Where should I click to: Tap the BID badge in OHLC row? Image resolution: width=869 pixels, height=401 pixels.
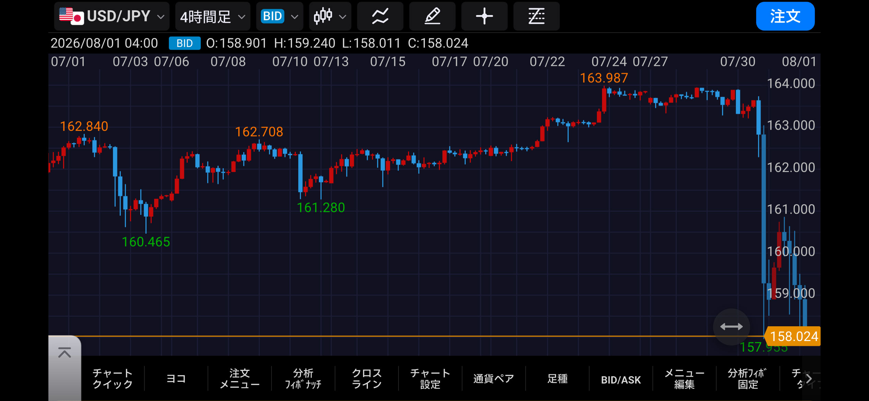[x=185, y=43]
